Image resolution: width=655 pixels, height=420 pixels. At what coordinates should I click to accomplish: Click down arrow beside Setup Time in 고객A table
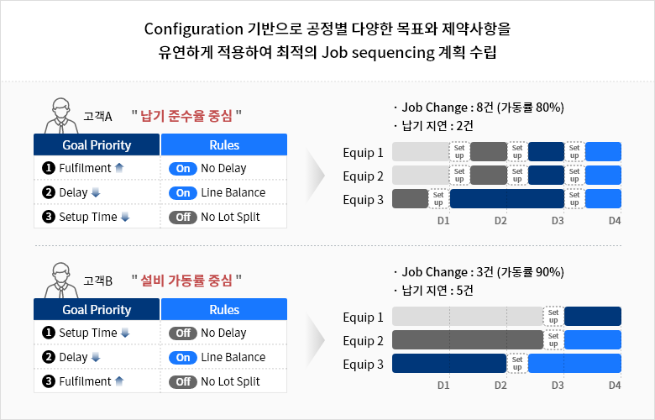click(x=125, y=217)
